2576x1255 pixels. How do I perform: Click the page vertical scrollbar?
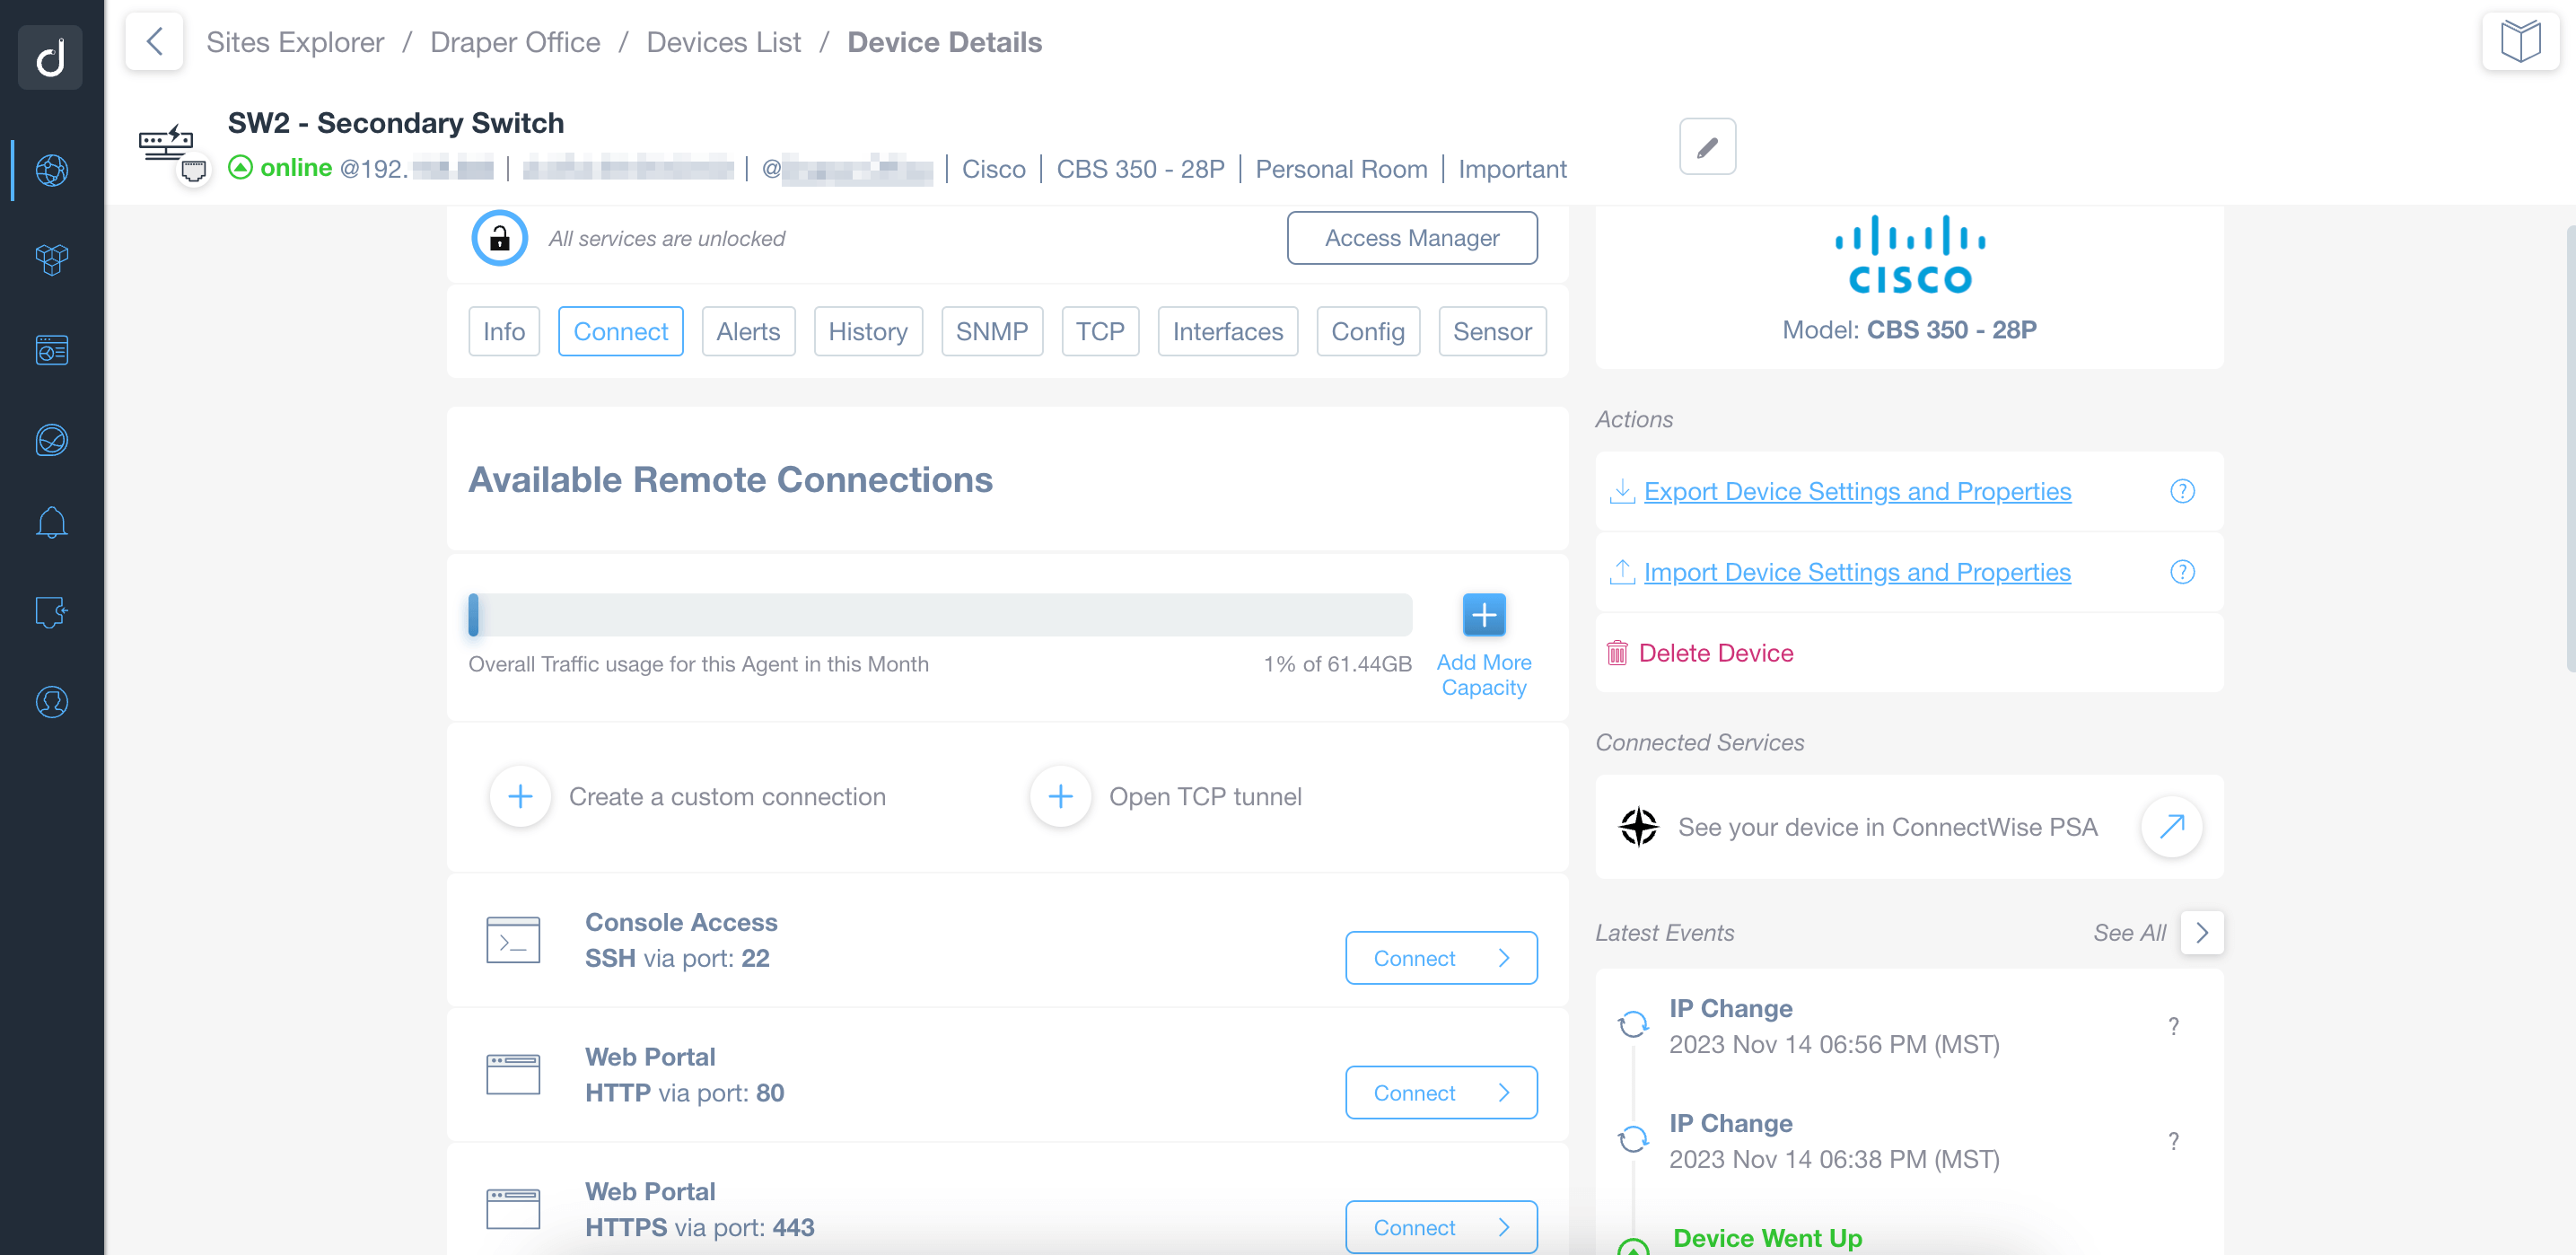pos(2569,448)
